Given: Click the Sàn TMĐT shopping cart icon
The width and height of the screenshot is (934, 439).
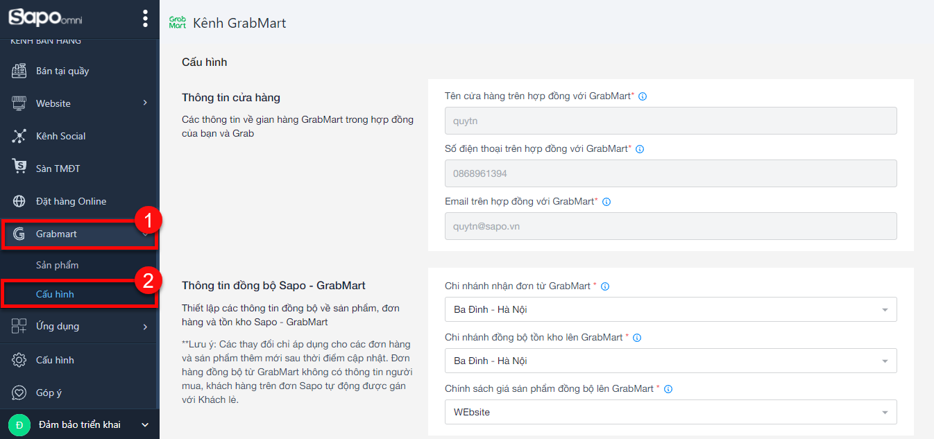Looking at the screenshot, I should click(x=19, y=167).
